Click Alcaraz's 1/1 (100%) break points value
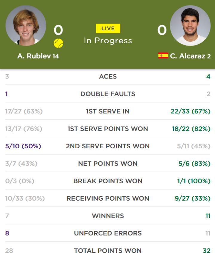The width and height of the screenshot is (215, 254). point(194,181)
